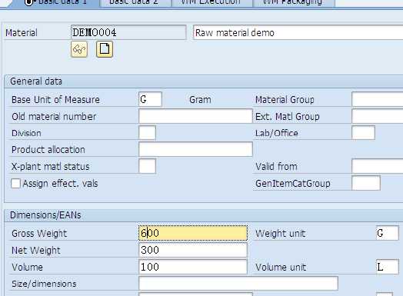Click the GenItemCatGroup field
The image size is (403, 296).
366,183
